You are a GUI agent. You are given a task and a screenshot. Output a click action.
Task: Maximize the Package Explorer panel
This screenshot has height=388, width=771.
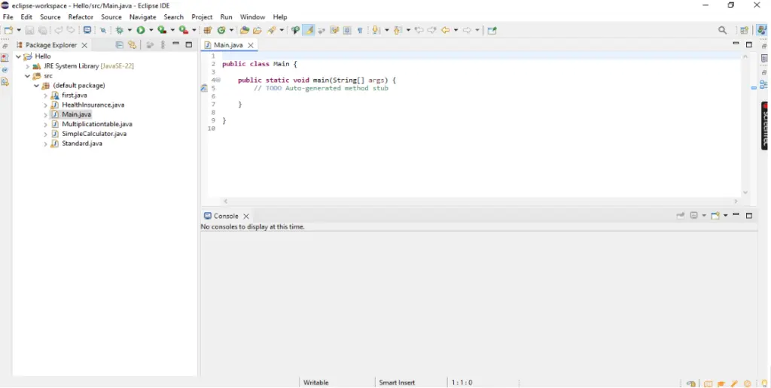(x=189, y=44)
